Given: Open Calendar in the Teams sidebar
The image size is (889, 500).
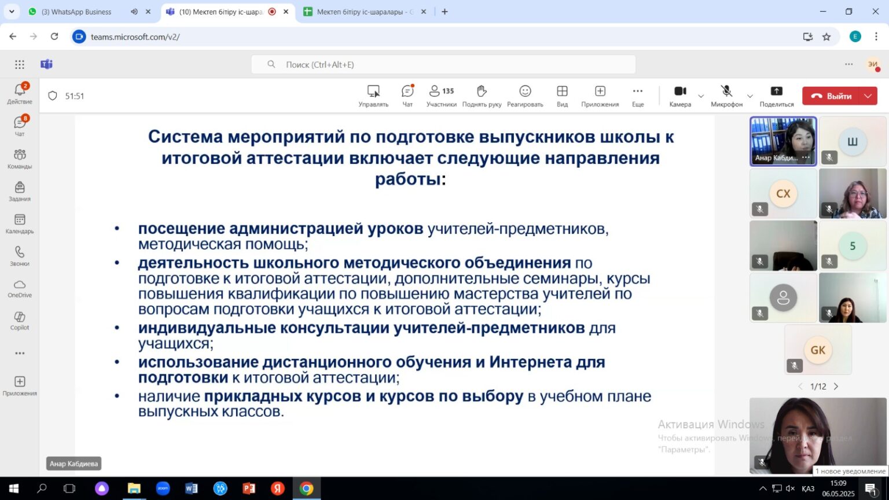Looking at the screenshot, I should click(20, 223).
